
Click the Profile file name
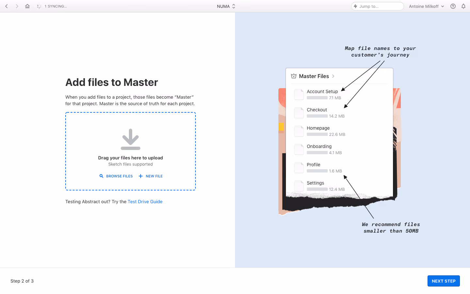tap(313, 165)
